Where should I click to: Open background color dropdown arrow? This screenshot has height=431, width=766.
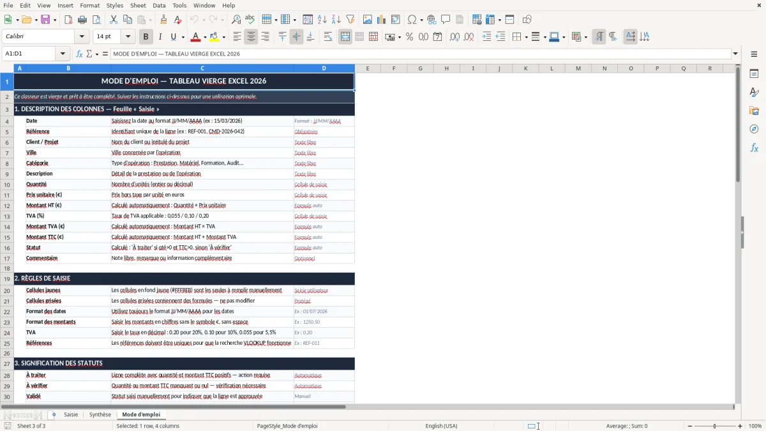[223, 37]
